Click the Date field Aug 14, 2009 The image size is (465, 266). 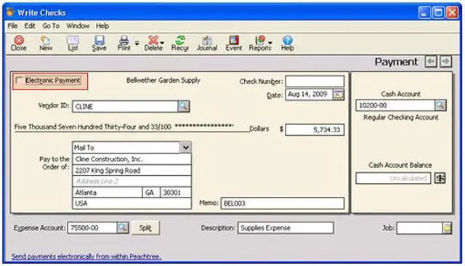click(x=309, y=94)
